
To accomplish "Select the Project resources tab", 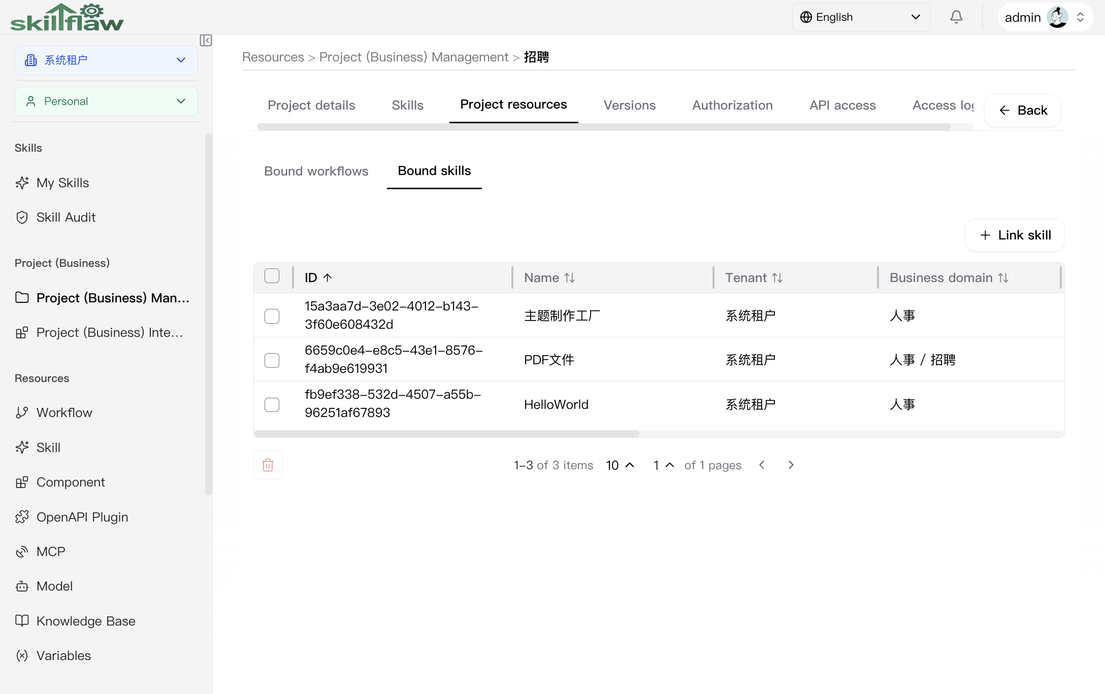I will click(513, 105).
